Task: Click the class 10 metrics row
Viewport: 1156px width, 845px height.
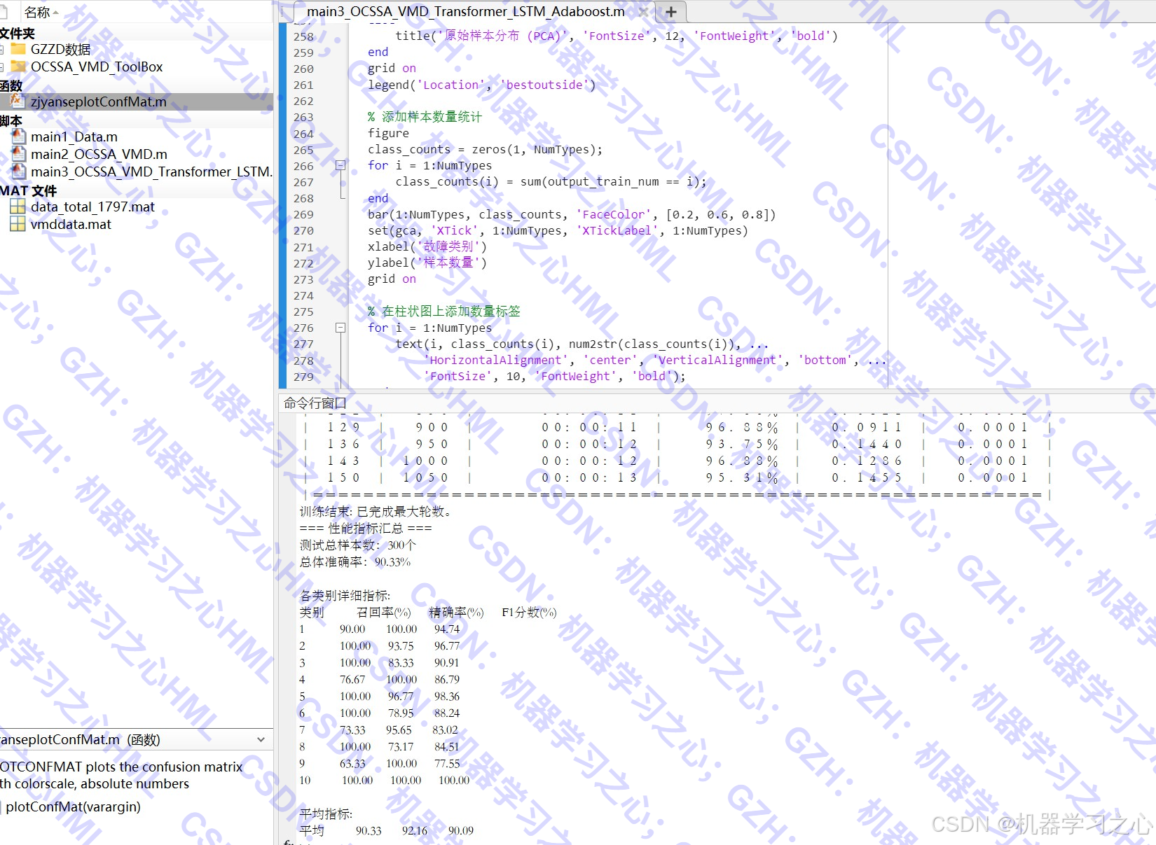Action: point(385,781)
